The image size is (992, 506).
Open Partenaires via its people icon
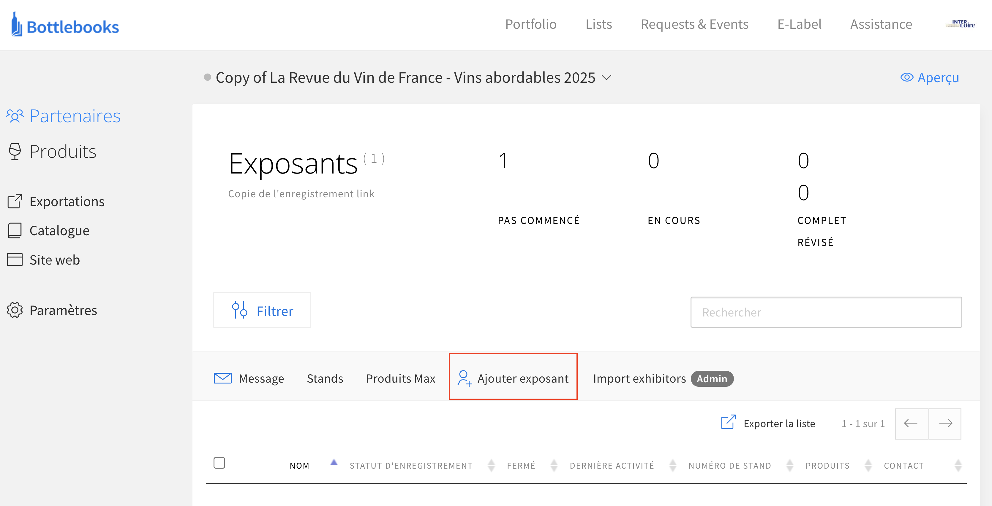(x=15, y=116)
